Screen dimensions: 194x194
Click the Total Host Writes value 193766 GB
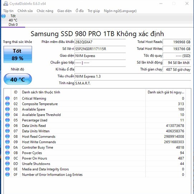(177, 49)
